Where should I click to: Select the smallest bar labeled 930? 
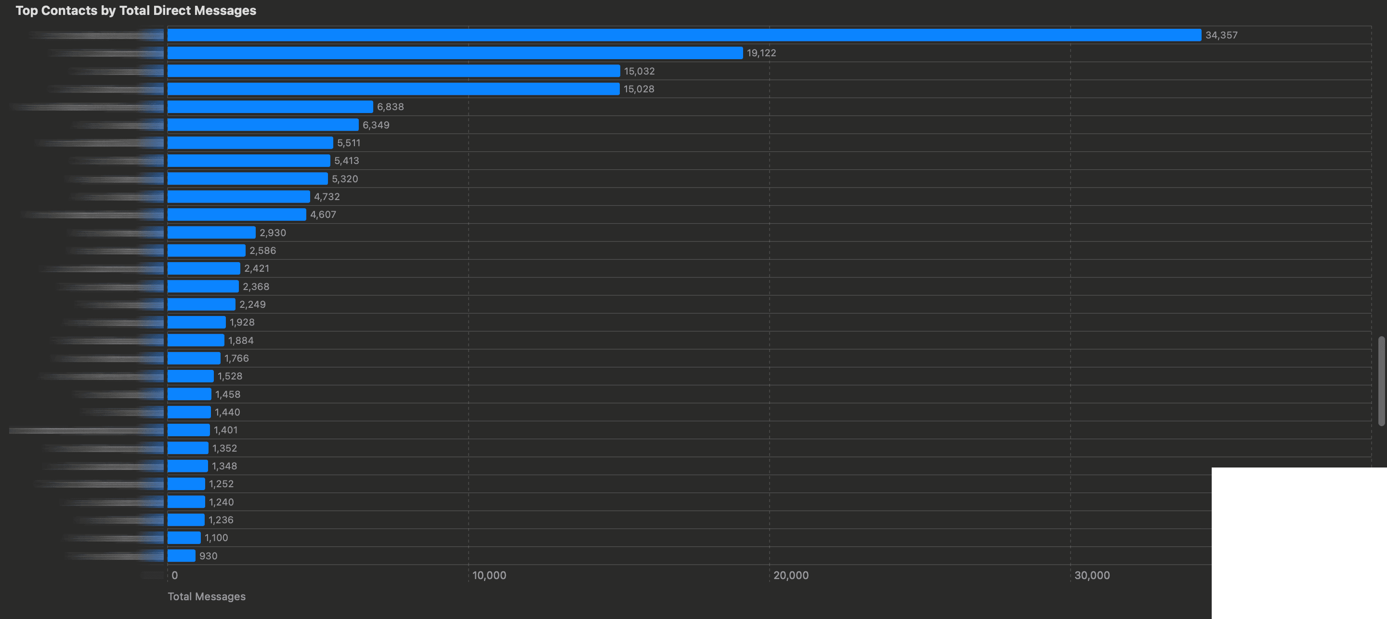pyautogui.click(x=181, y=556)
